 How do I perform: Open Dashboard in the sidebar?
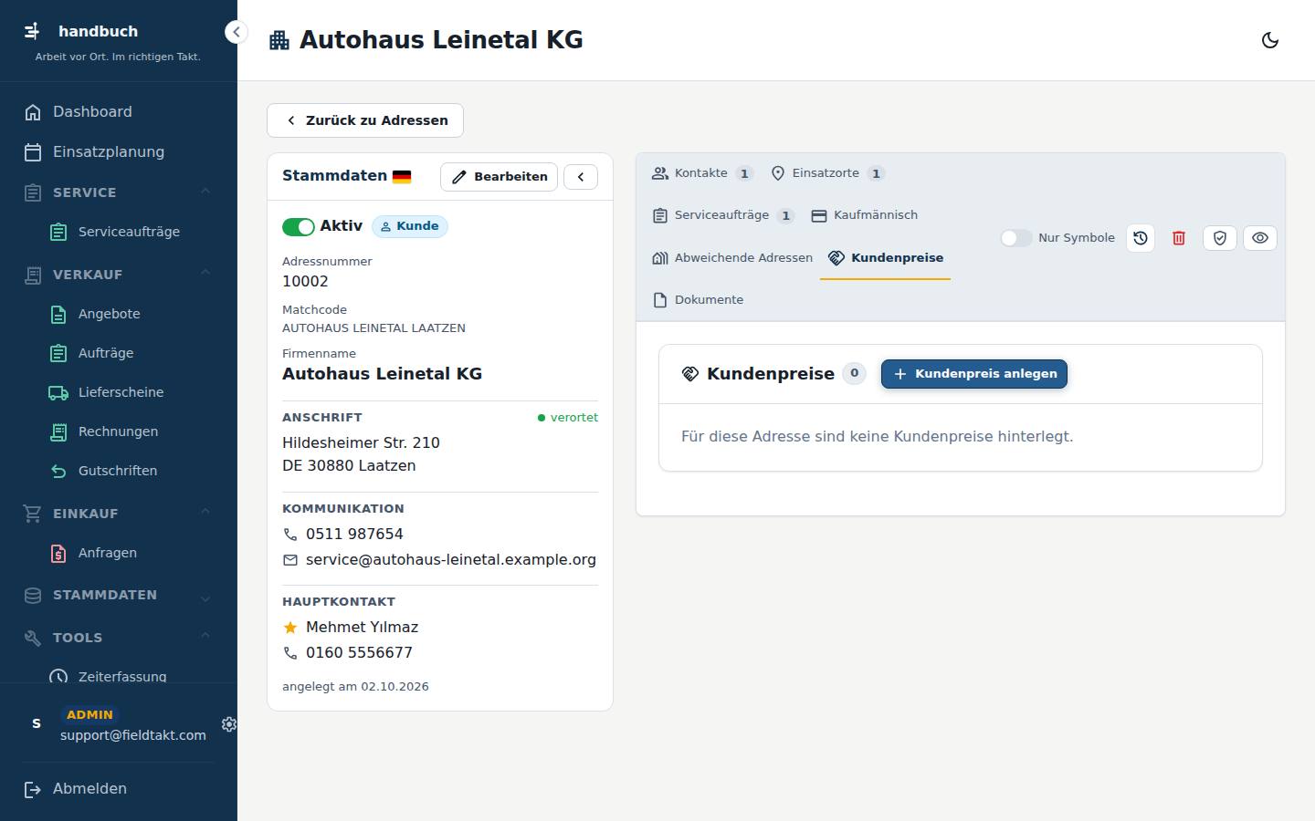[x=119, y=112]
